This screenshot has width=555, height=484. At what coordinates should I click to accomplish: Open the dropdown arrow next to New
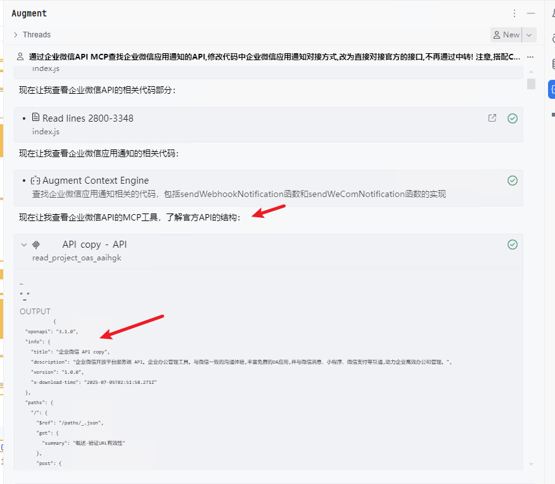tap(530, 35)
